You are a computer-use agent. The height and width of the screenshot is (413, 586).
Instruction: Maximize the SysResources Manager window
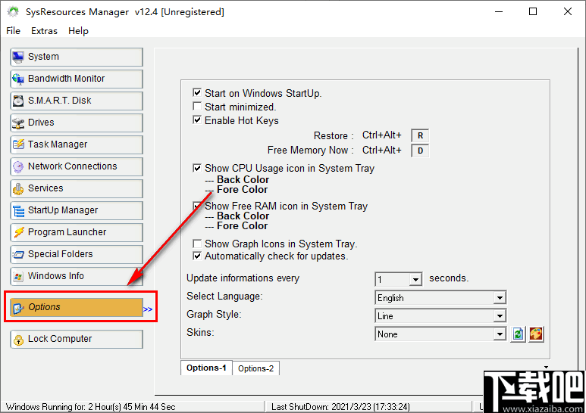[x=533, y=11]
